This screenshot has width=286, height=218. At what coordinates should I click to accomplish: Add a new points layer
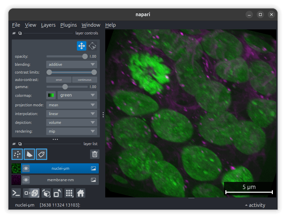coord(17,154)
